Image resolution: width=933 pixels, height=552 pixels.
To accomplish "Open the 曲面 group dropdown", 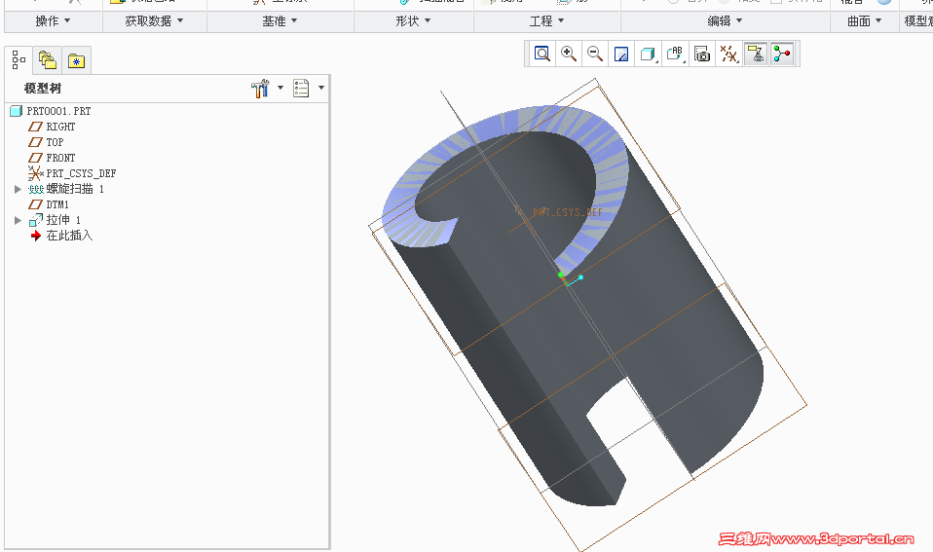I will [864, 21].
